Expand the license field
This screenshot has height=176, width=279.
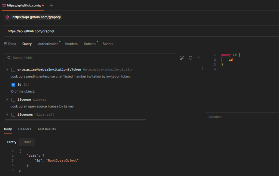point(7,100)
